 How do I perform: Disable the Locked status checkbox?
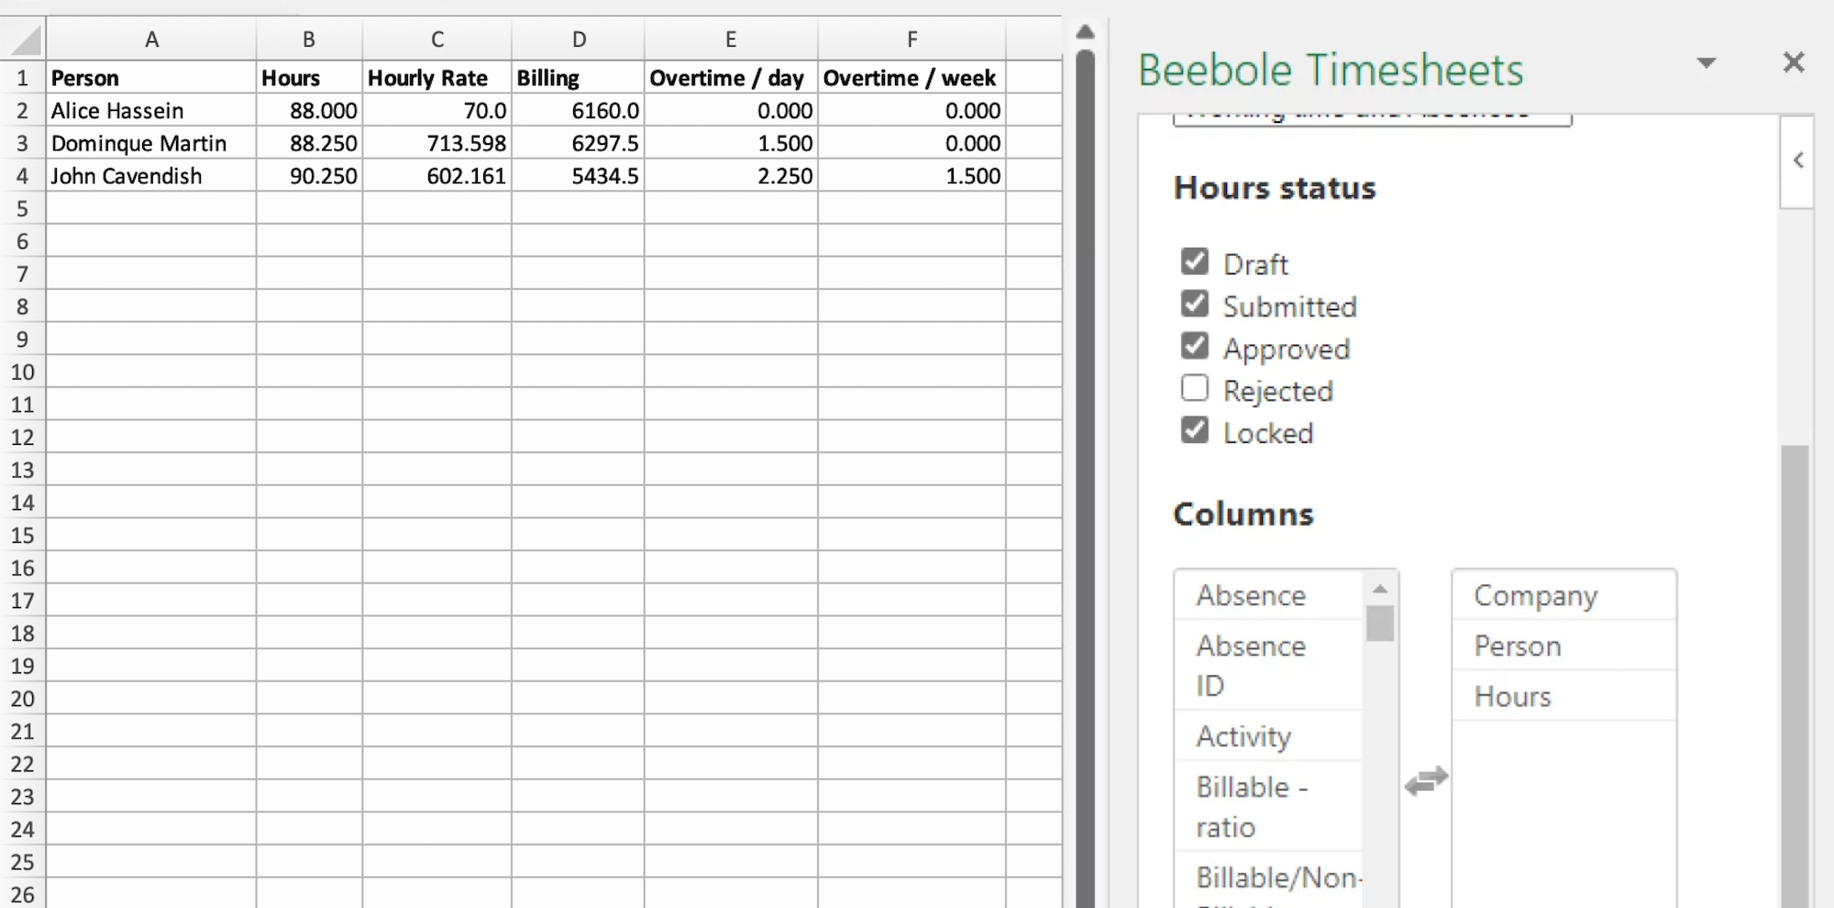1194,430
